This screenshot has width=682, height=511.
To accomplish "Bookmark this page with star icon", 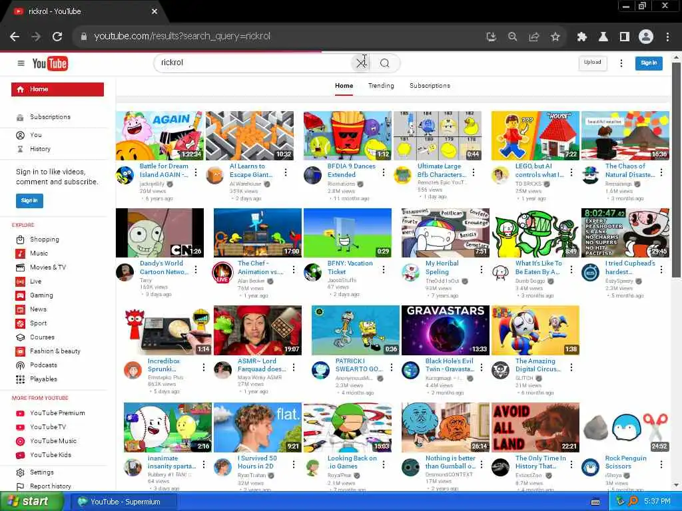I will (555, 37).
